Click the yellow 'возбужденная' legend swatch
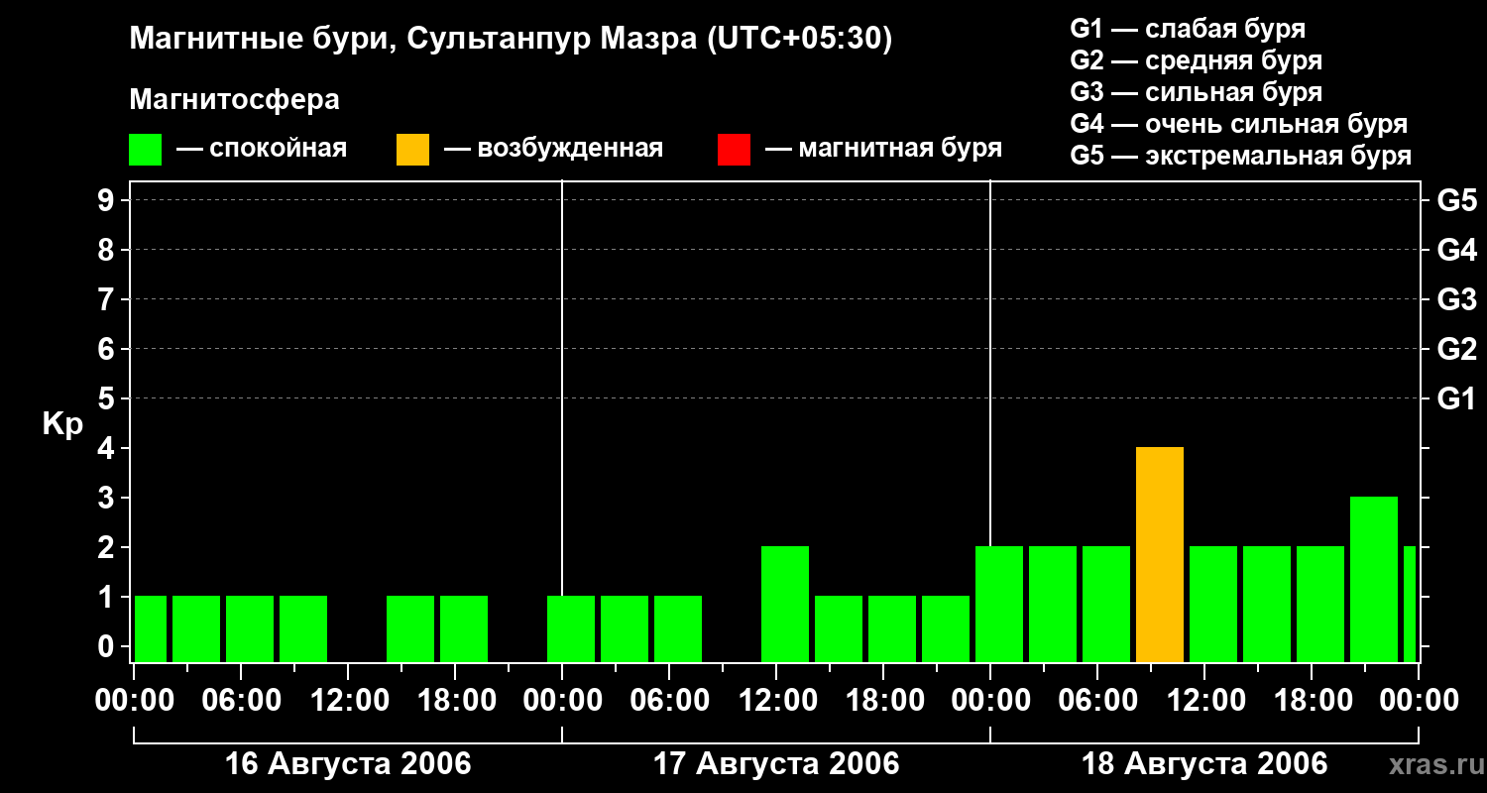The width and height of the screenshot is (1487, 793). tap(412, 150)
